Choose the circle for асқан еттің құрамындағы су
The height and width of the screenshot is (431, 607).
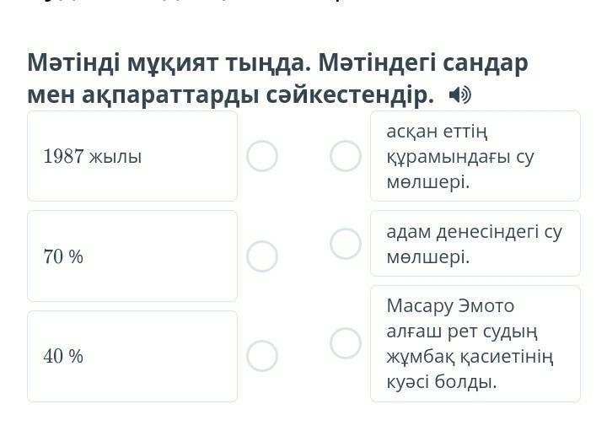click(x=345, y=156)
